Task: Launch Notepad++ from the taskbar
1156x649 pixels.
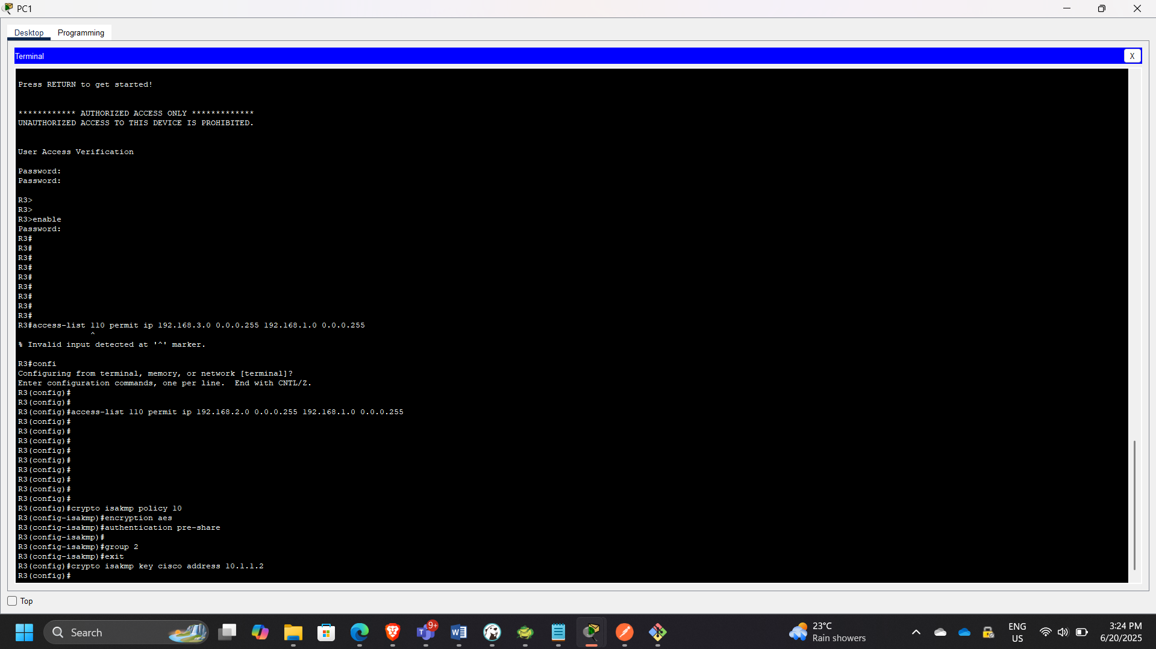Action: pyautogui.click(x=558, y=633)
